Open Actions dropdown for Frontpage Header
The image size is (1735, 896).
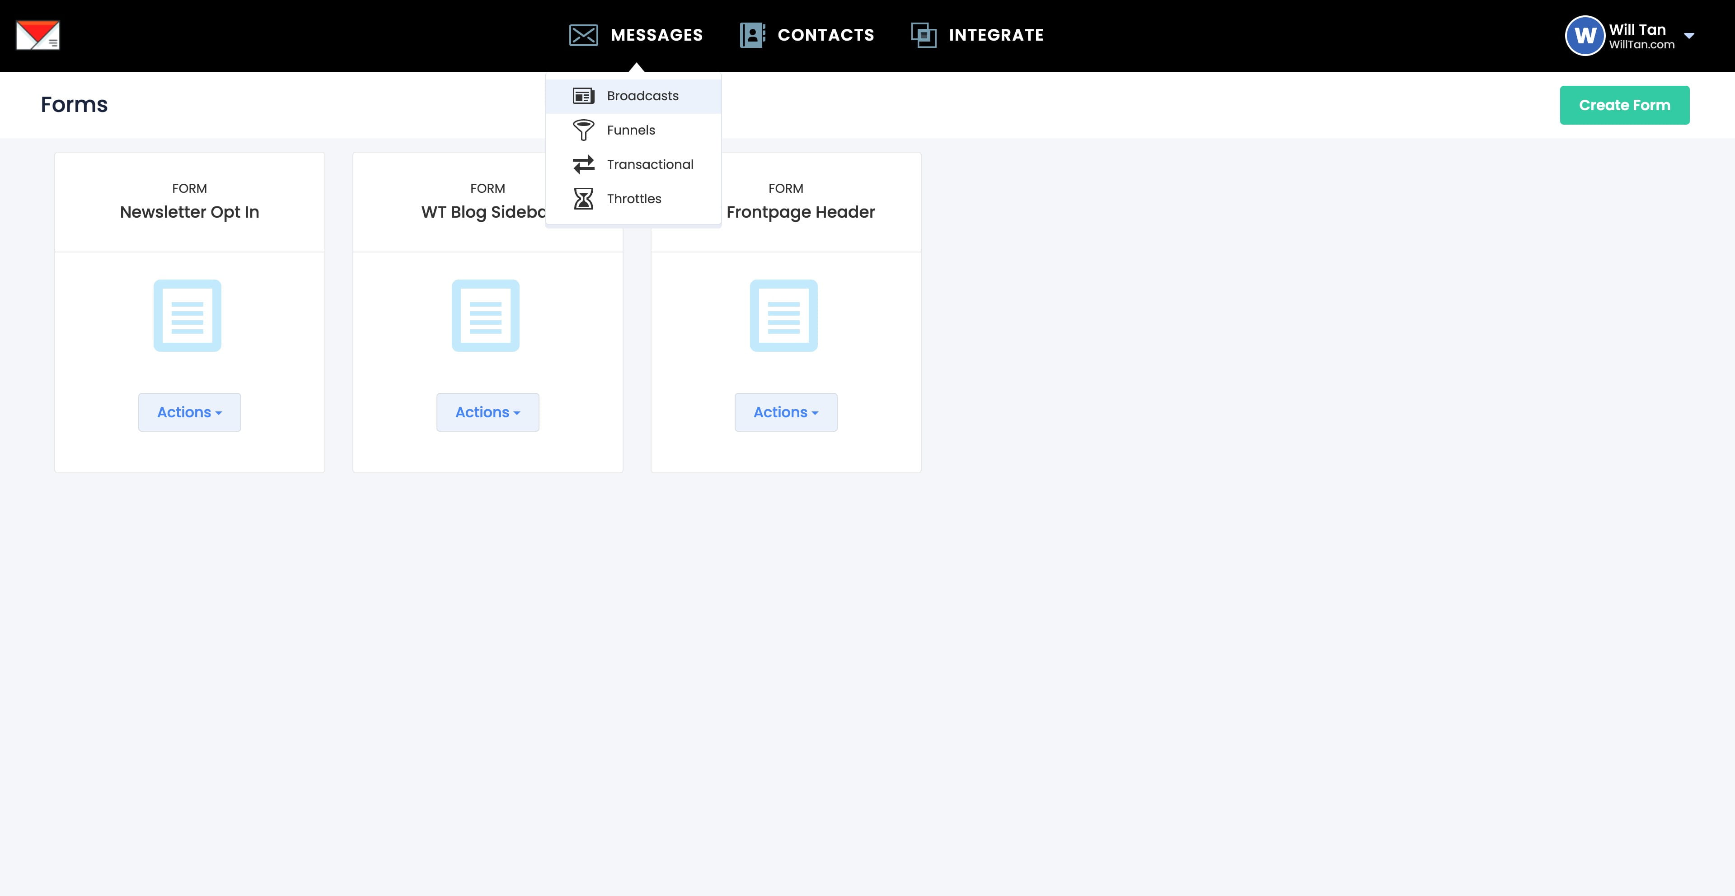click(785, 412)
